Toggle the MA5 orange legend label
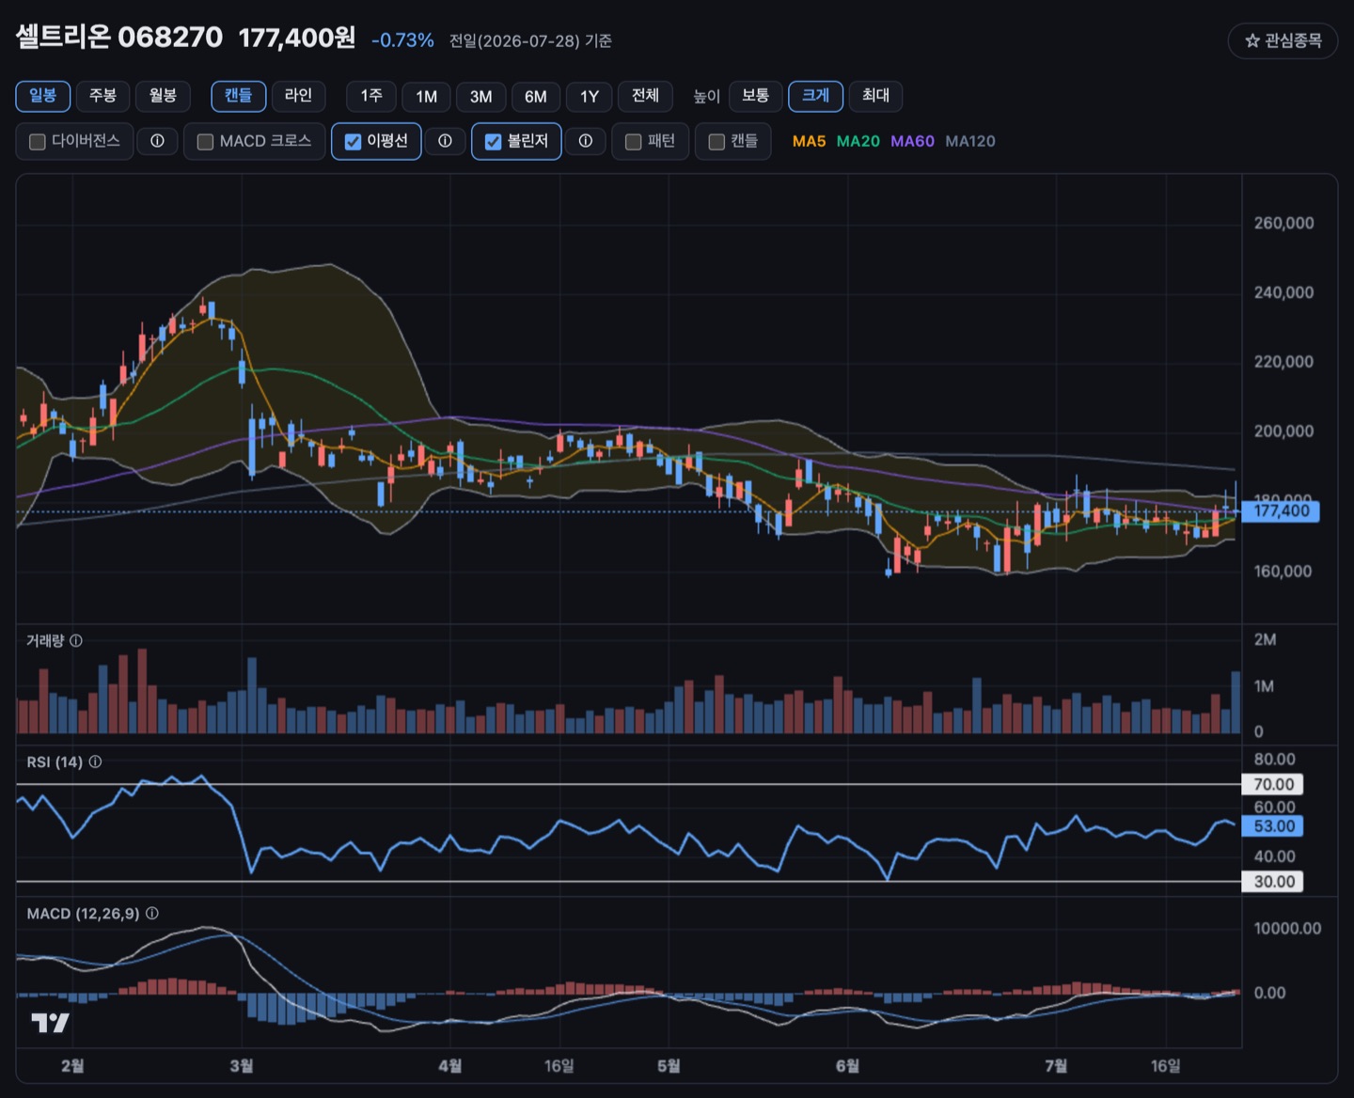The height and width of the screenshot is (1098, 1354). pos(809,141)
